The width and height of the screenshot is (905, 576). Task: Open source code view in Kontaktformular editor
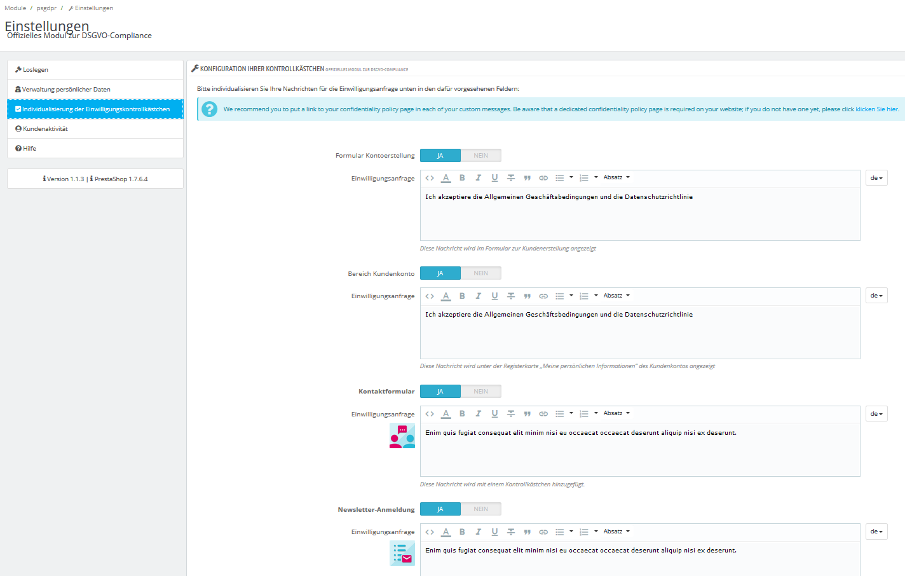point(430,414)
